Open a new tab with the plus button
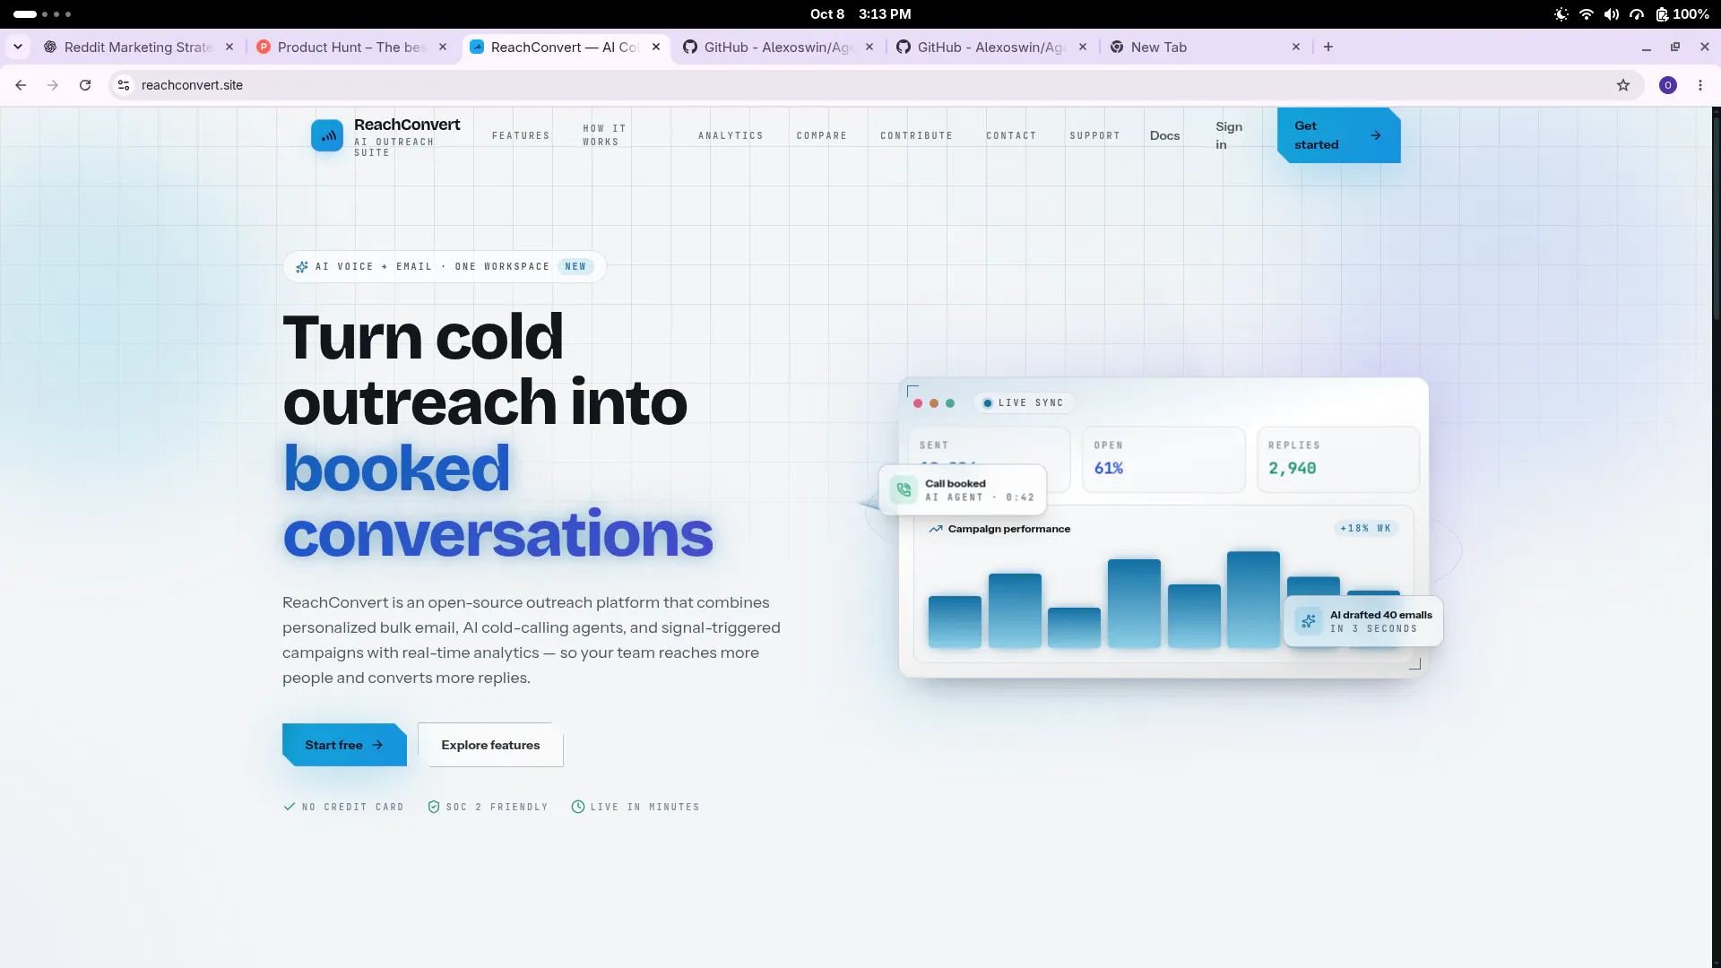This screenshot has width=1721, height=968. coord(1328,47)
